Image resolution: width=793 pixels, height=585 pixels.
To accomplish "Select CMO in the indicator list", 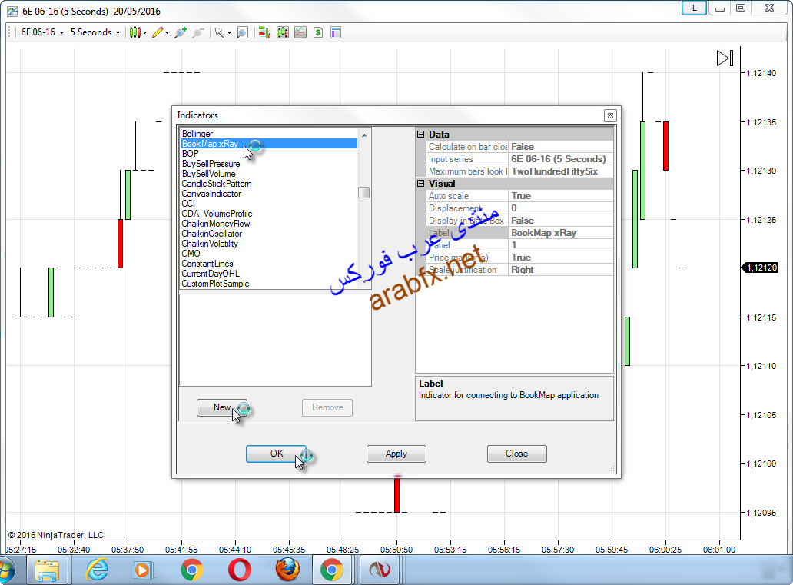I will click(x=269, y=254).
